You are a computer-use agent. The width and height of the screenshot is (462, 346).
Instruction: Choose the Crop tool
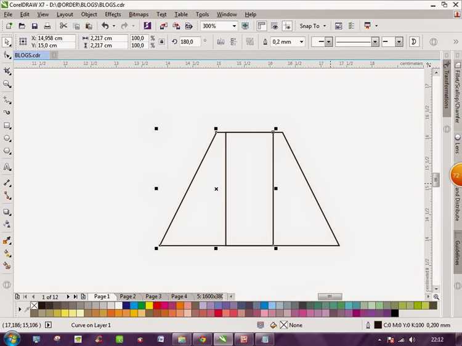point(7,71)
